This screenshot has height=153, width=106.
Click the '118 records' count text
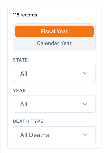pos(25,15)
